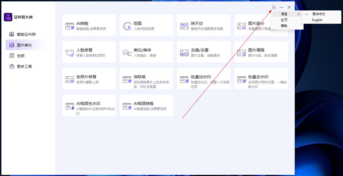Click the 换天空 sky replacement icon
Screen dimensions: 343x176
pos(184,26)
